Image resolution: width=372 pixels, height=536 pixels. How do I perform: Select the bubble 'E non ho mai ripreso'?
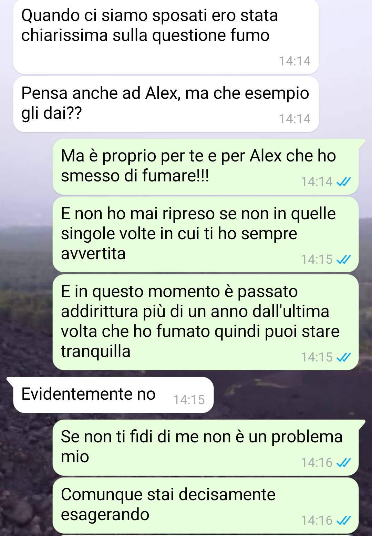point(206,234)
